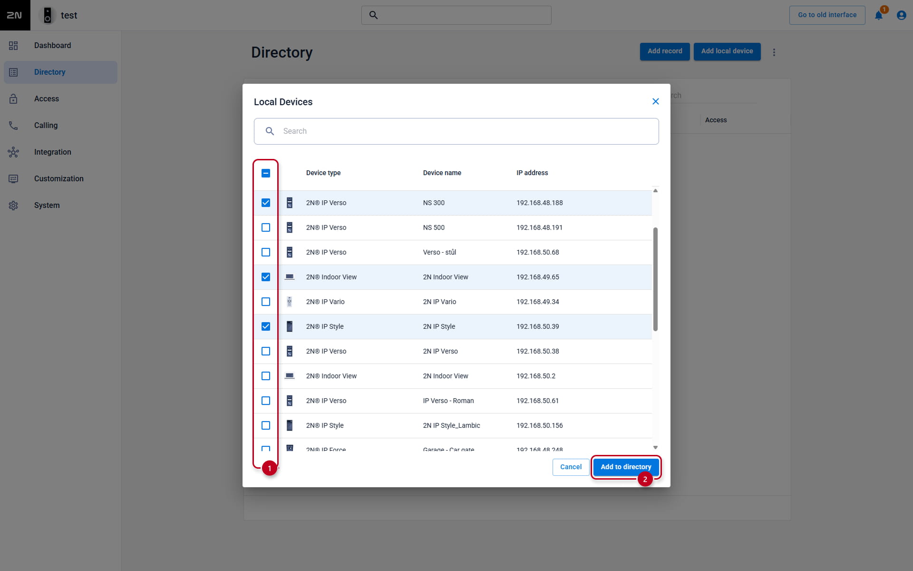Click the Dashboard grid icon
Image resolution: width=913 pixels, height=571 pixels.
[13, 46]
